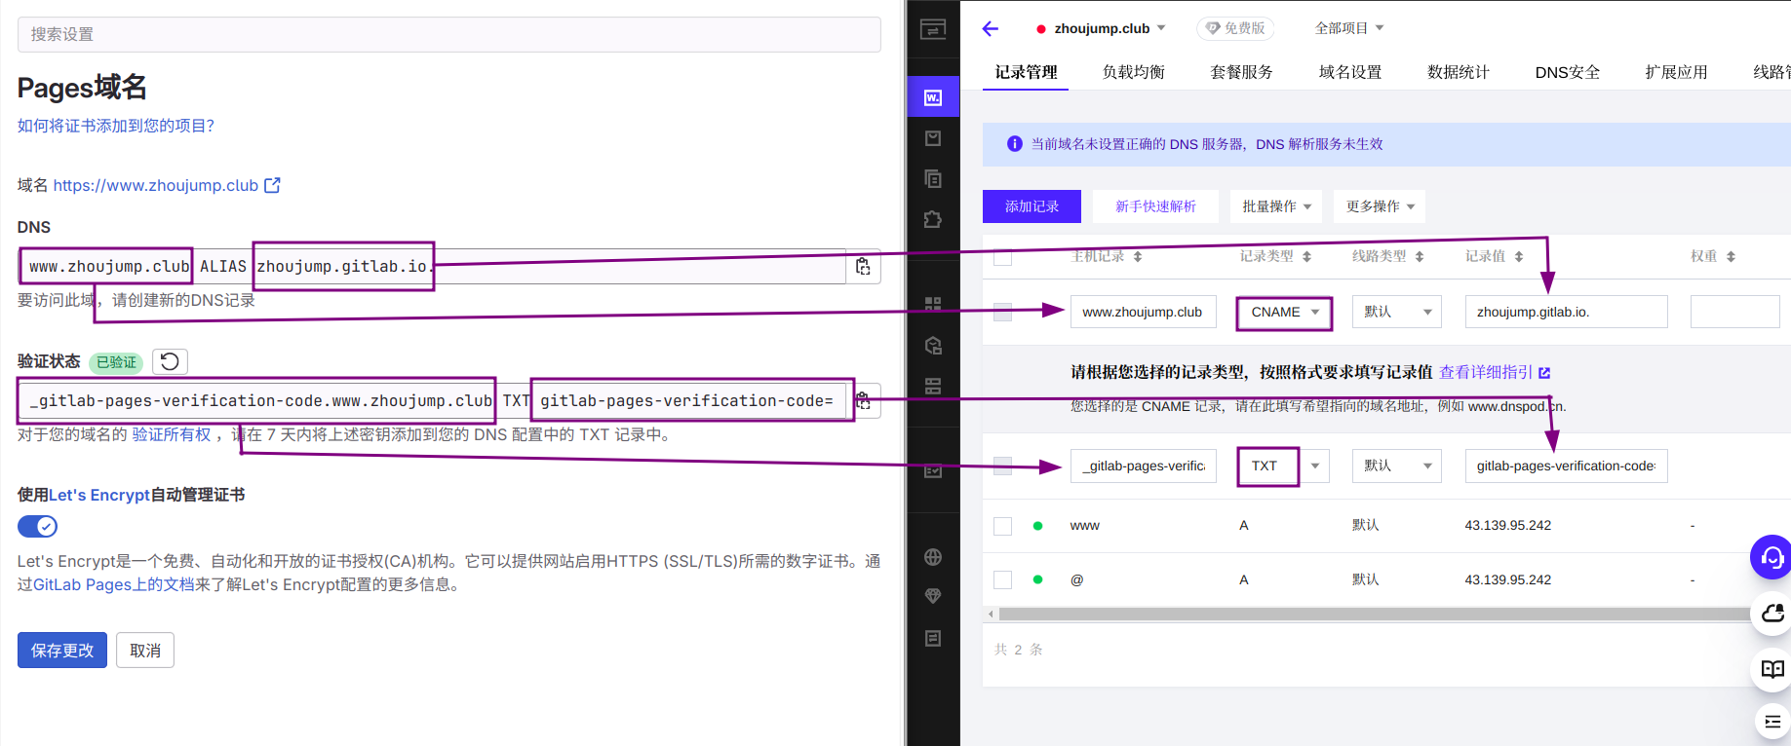1791x746 pixels.
Task: Click the checklist sidebar icon
Action: click(933, 471)
